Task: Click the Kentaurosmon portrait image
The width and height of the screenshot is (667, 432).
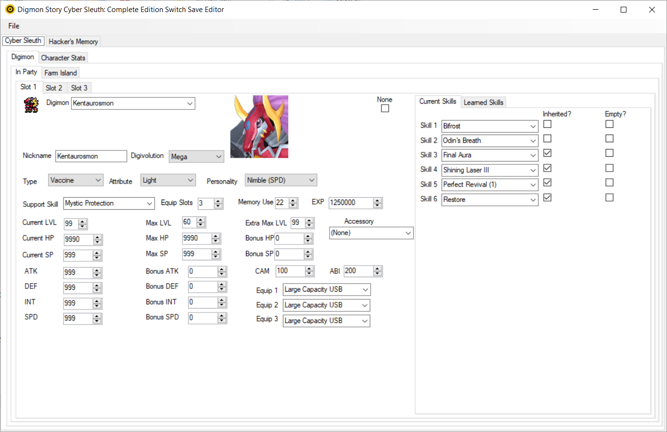Action: pos(259,127)
